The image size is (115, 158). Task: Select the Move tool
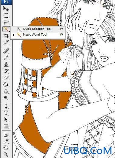(x=6, y=9)
